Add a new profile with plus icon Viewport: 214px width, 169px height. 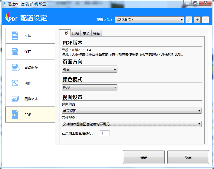click(197, 20)
